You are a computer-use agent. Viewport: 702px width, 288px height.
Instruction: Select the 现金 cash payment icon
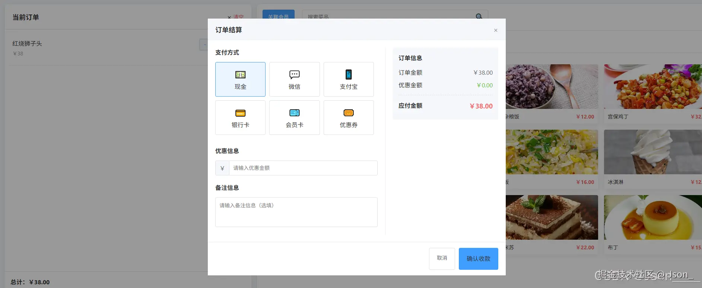coord(240,75)
